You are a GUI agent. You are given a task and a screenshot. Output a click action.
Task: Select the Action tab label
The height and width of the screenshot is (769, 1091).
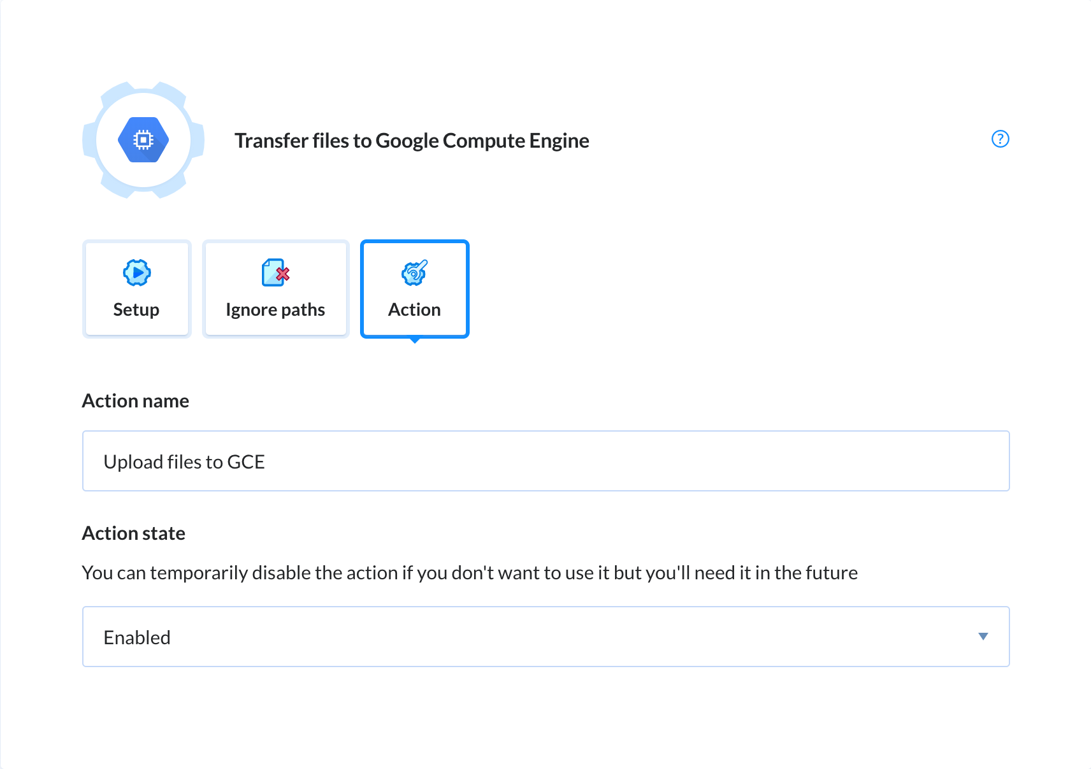pos(414,310)
